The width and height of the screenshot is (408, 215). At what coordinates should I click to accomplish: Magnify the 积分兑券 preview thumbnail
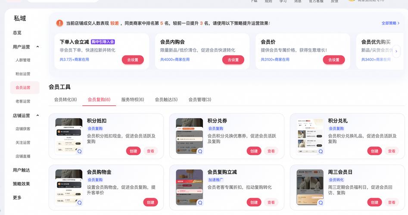coord(200,151)
